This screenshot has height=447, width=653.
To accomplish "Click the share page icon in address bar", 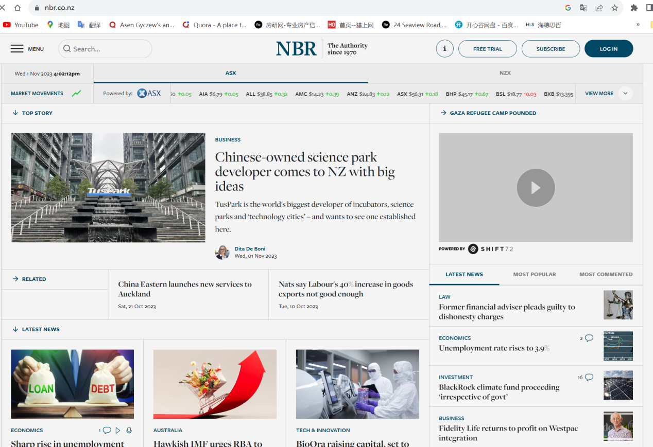I will point(599,8).
